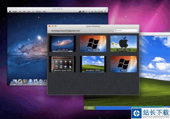Click the magnifier icon in the search box
Viewport: 170px width, 119px height.
(116, 30)
